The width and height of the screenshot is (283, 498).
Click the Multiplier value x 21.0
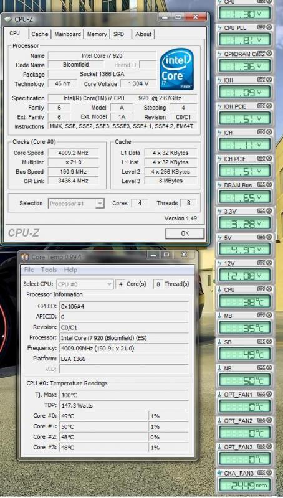tap(73, 162)
